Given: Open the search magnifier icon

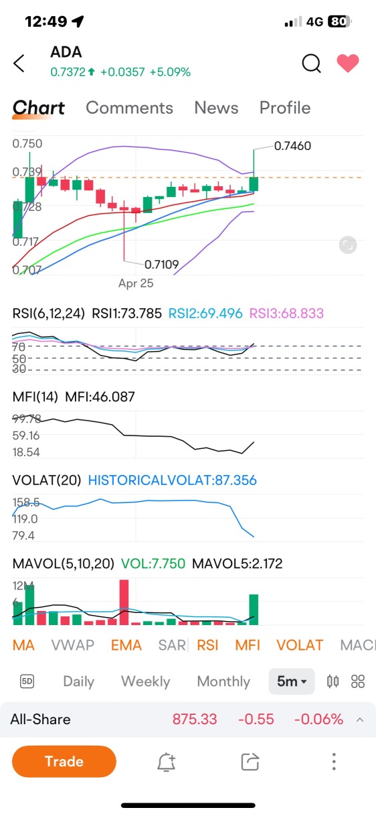Looking at the screenshot, I should point(312,63).
